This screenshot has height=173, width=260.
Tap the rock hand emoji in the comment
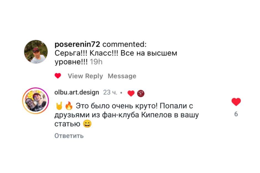point(60,105)
